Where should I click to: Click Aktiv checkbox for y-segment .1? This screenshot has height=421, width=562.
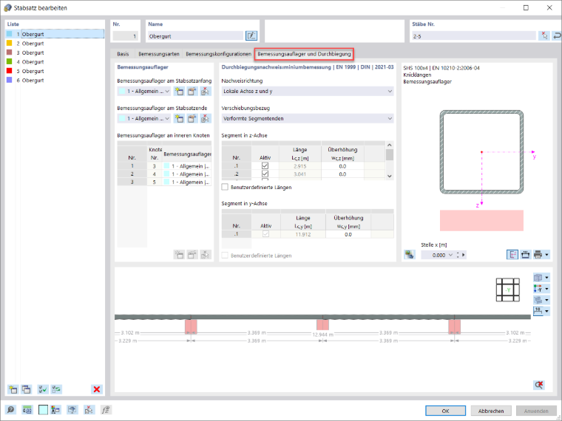265,234
